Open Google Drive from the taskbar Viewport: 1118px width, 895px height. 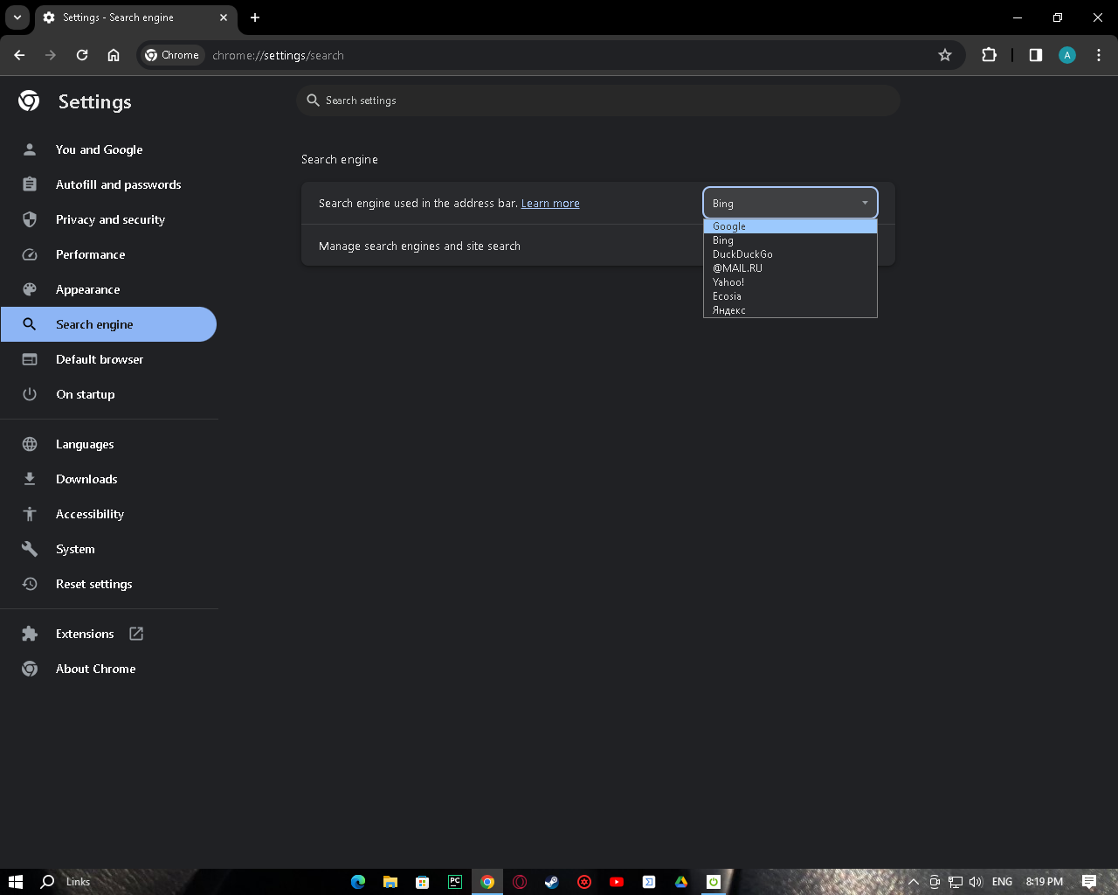[681, 882]
